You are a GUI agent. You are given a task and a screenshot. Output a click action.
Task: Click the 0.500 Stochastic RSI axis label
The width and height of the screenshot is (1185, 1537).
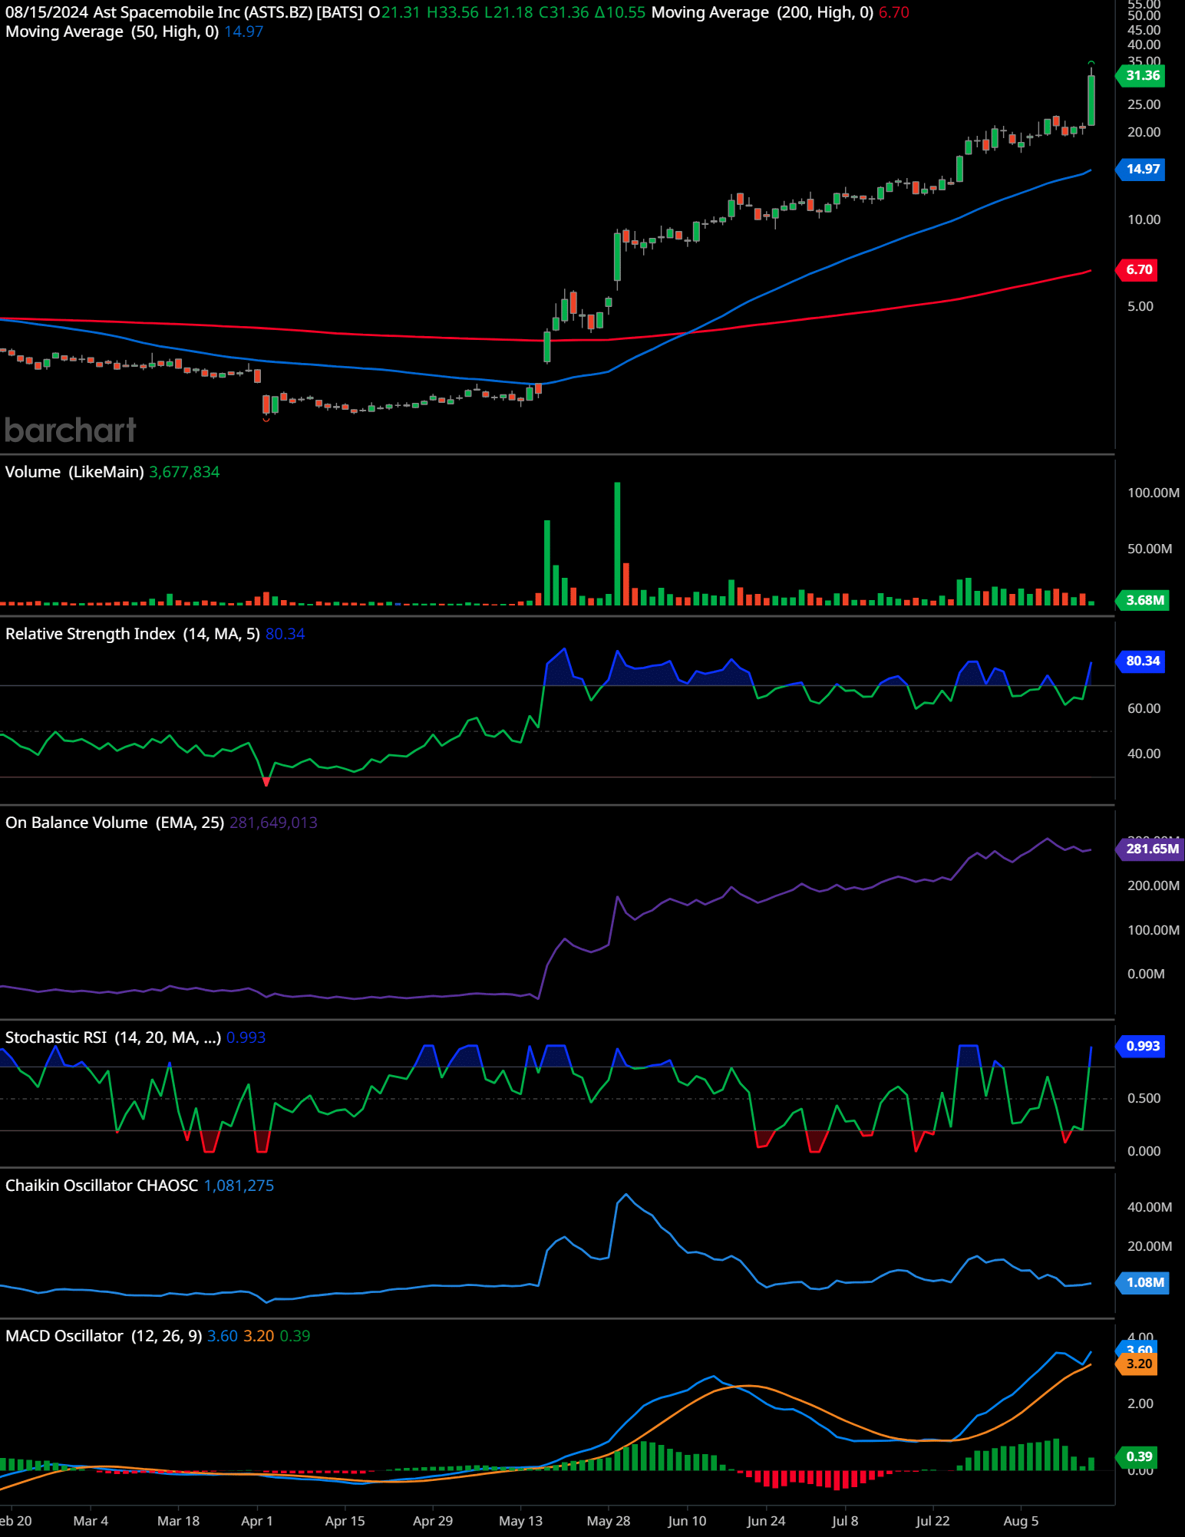click(1144, 1098)
